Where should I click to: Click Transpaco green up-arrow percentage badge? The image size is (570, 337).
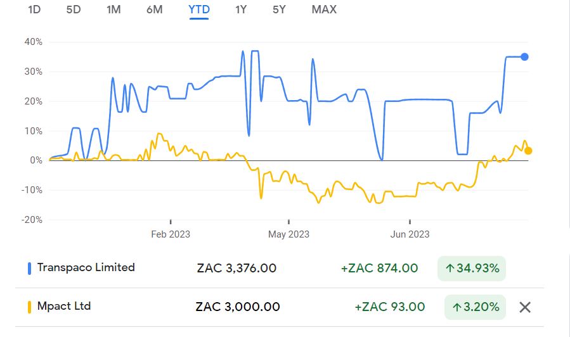click(x=472, y=268)
